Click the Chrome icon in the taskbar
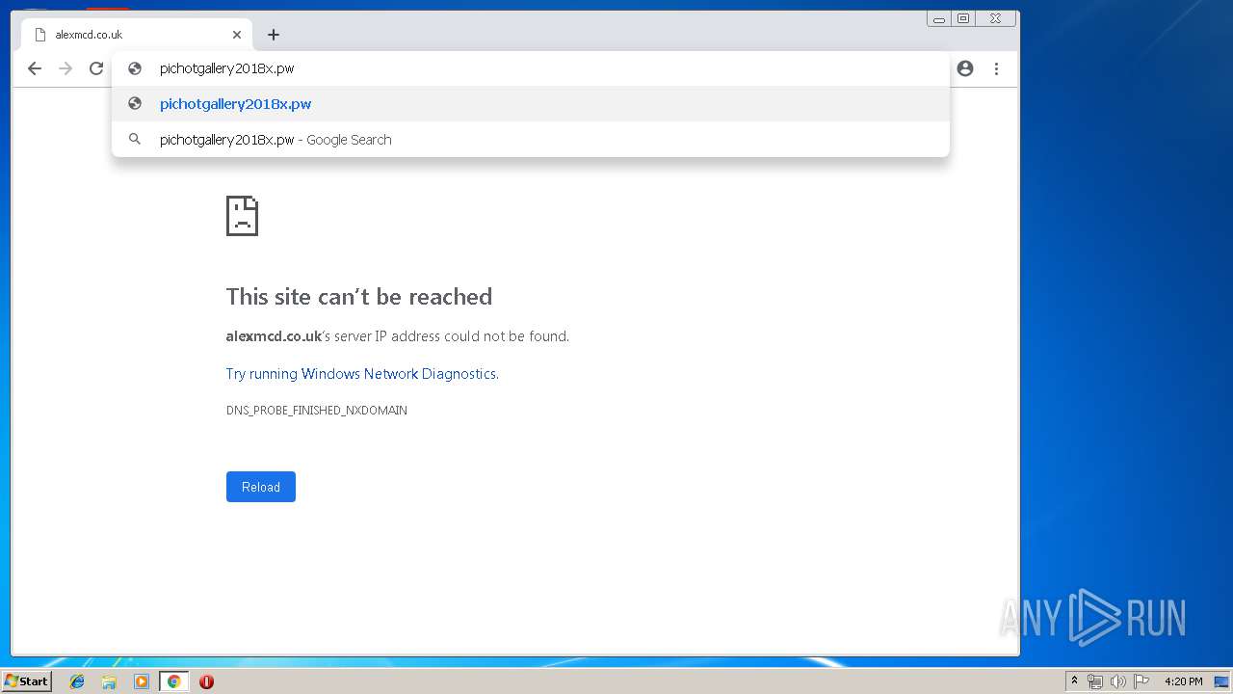The height and width of the screenshot is (694, 1233). click(x=173, y=681)
